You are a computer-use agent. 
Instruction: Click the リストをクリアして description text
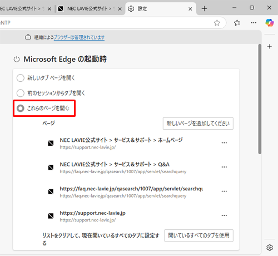coord(101,239)
